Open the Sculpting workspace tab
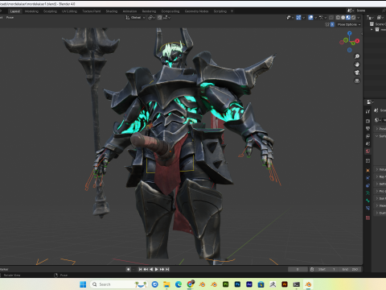 click(x=50, y=11)
